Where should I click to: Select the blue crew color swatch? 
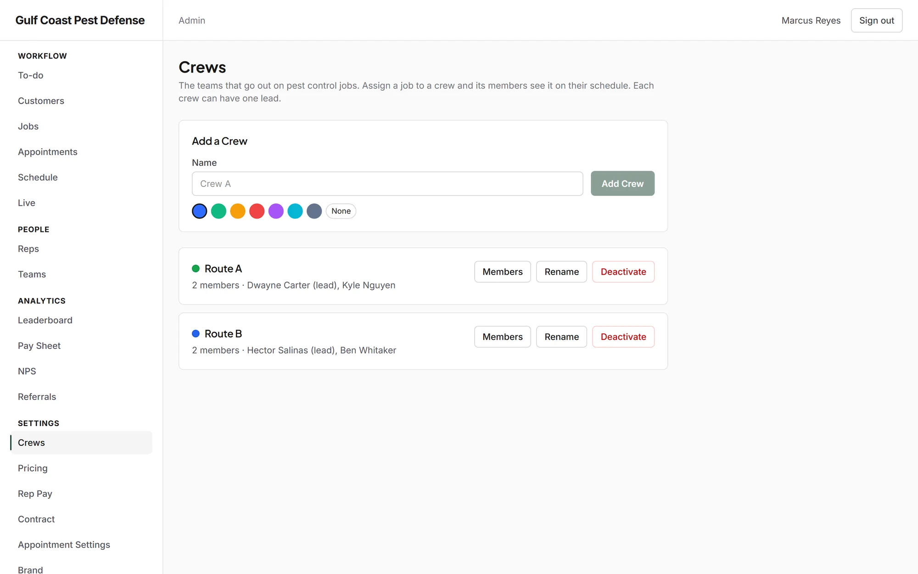[x=199, y=211]
